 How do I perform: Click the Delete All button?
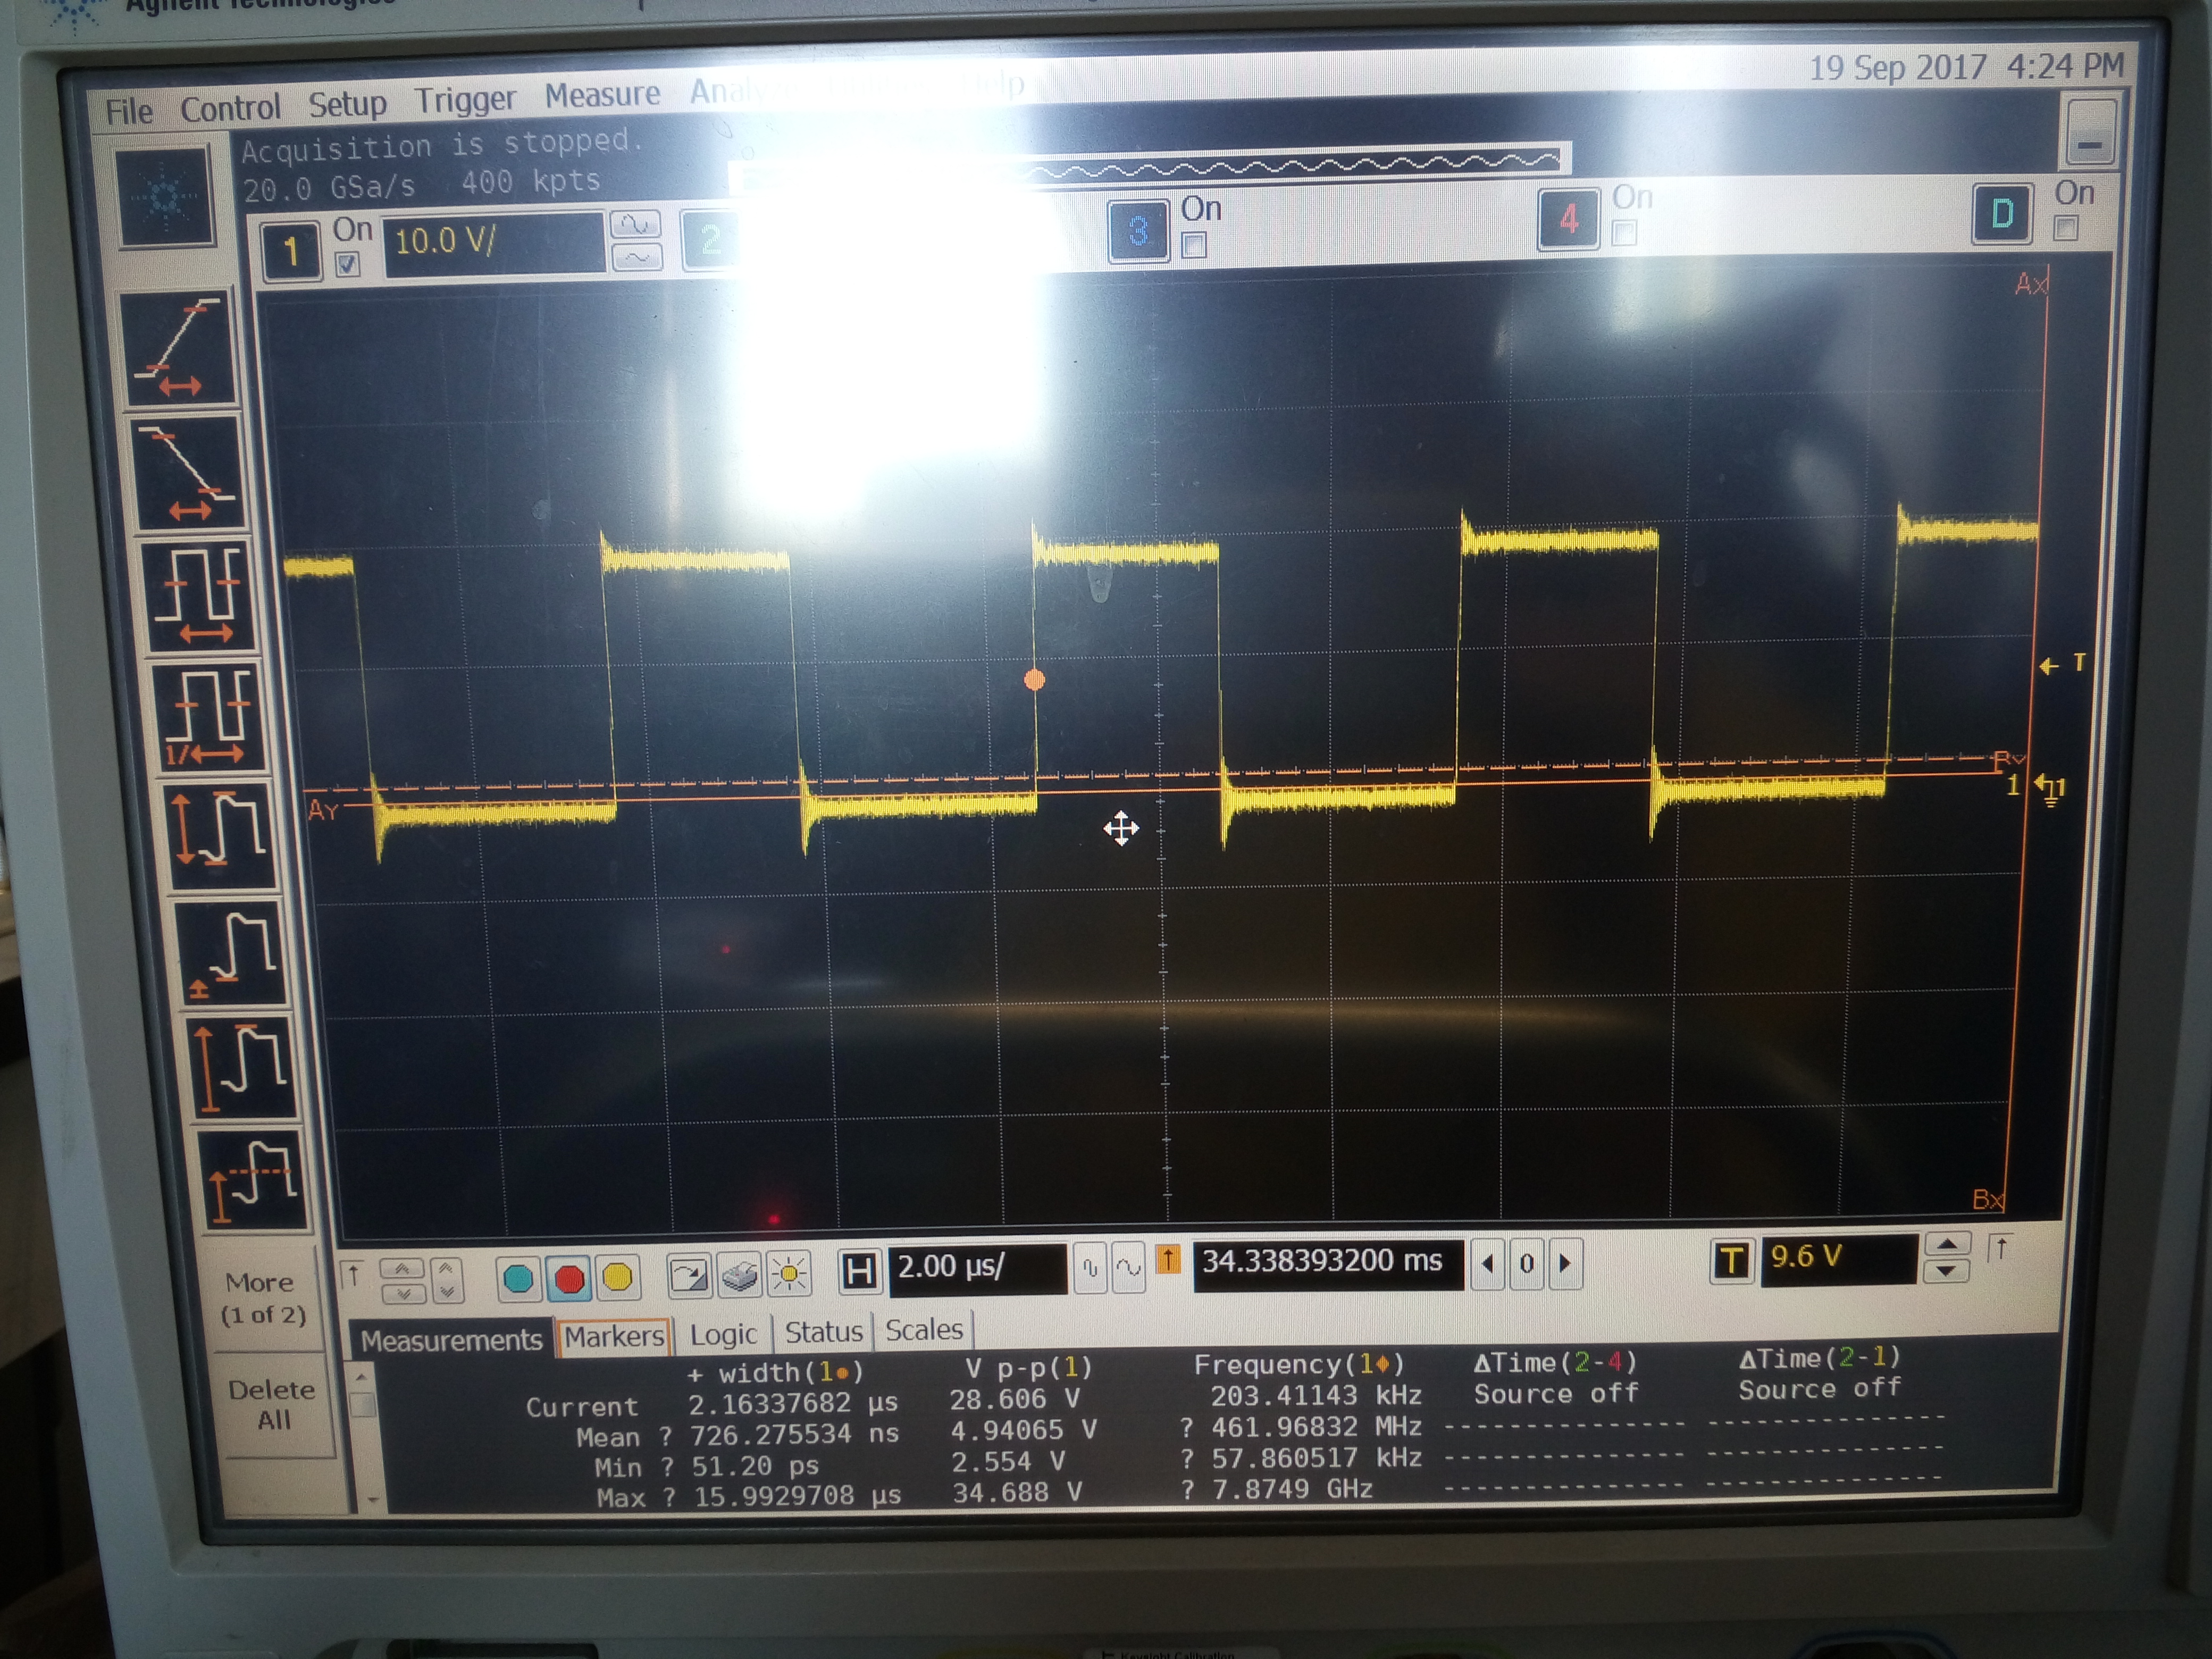(272, 1404)
